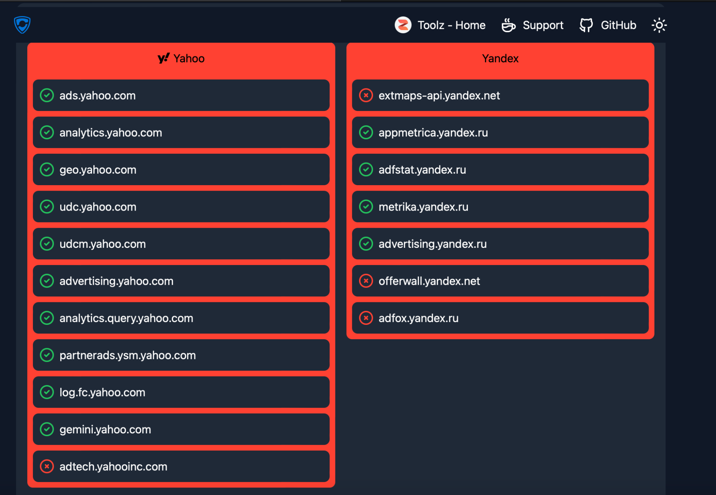Select analytics.yahoo.com entry
The height and width of the screenshot is (495, 716).
pos(181,132)
